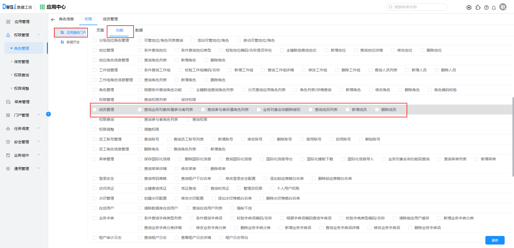Screen dimensions: 514x248
Task: Collapse the sidebar with the blue arrow
Action: click(x=48, y=114)
